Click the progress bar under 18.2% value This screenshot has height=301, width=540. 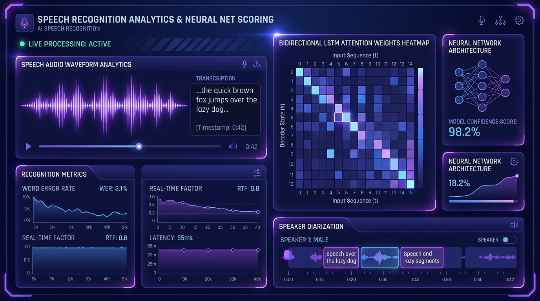tap(483, 201)
